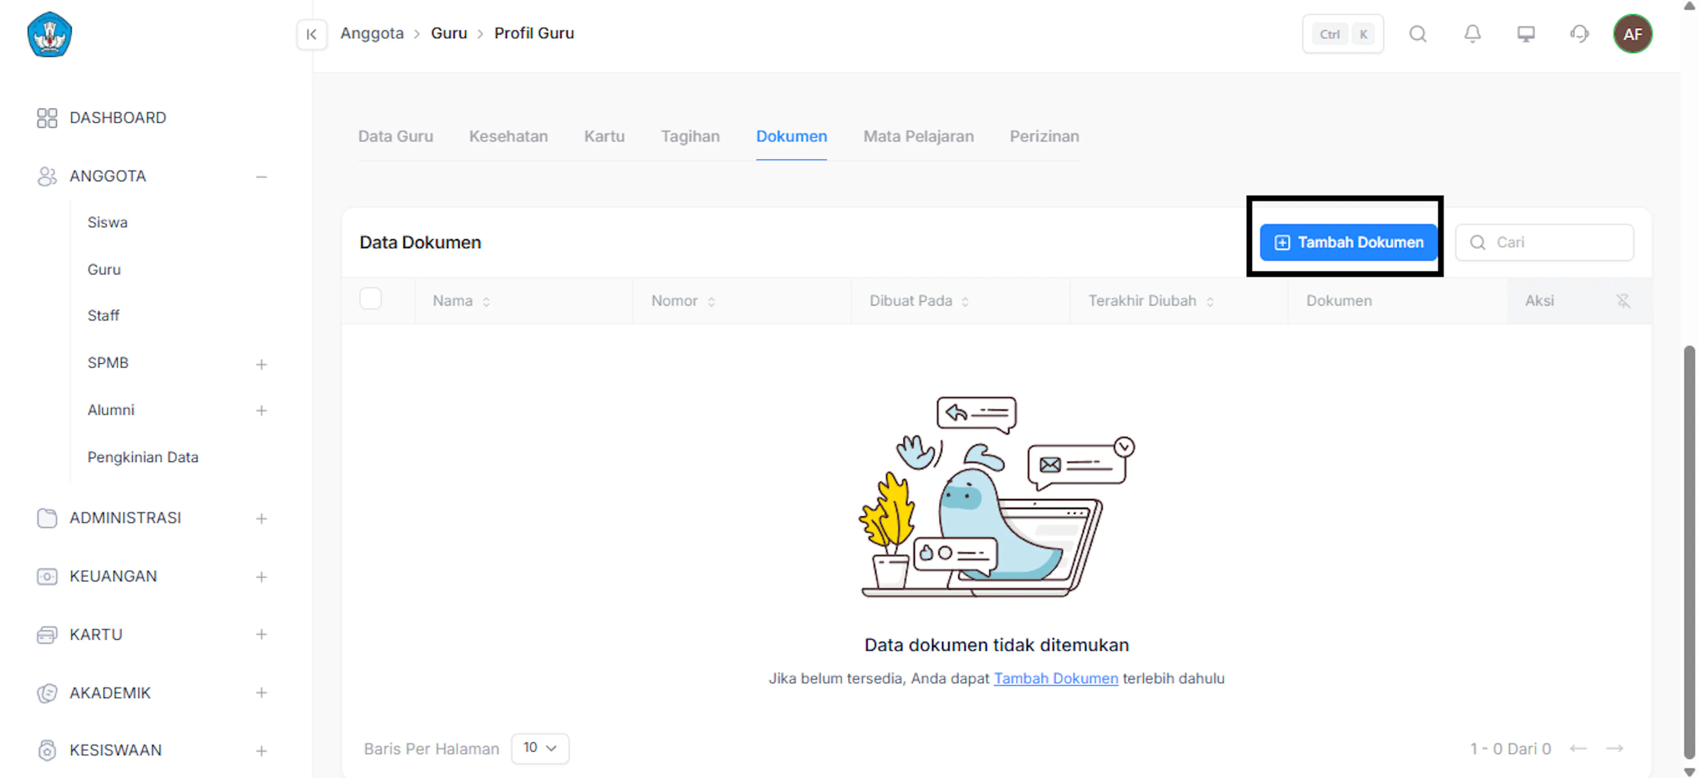Expand the SPMB submenu
The image size is (1699, 778).
[x=261, y=364]
